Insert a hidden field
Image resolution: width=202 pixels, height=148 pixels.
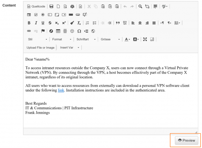[x=85, y=15]
